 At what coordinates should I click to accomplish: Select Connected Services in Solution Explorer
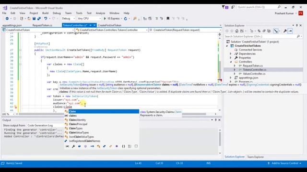point(250,50)
